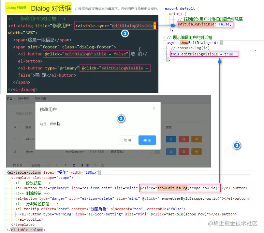
Task: Toggle the status switch in linken row
Action: [x=155, y=152]
